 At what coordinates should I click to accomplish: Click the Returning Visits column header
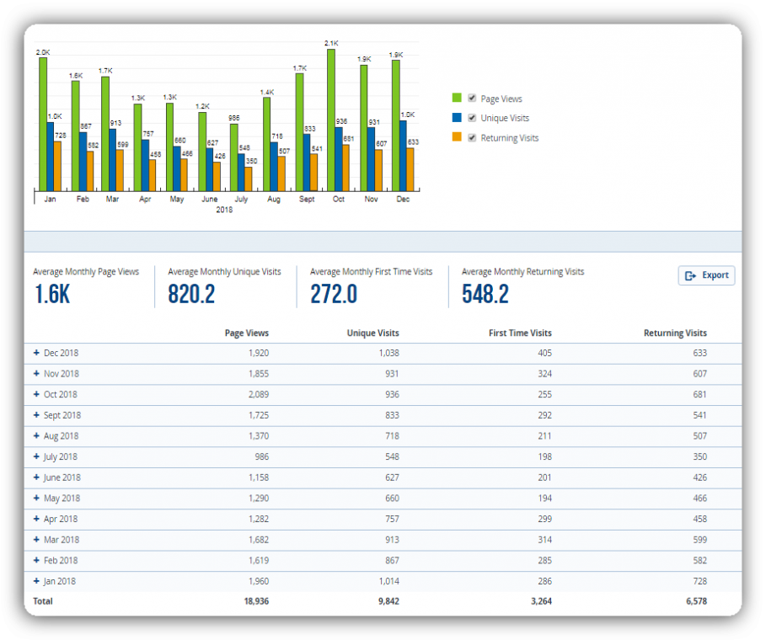coord(675,333)
